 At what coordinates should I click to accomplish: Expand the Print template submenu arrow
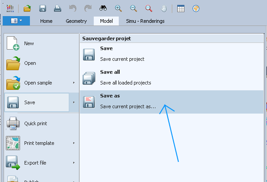click(x=74, y=143)
